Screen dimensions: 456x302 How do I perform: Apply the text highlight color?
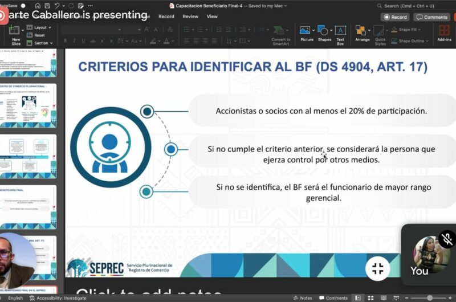[153, 41]
